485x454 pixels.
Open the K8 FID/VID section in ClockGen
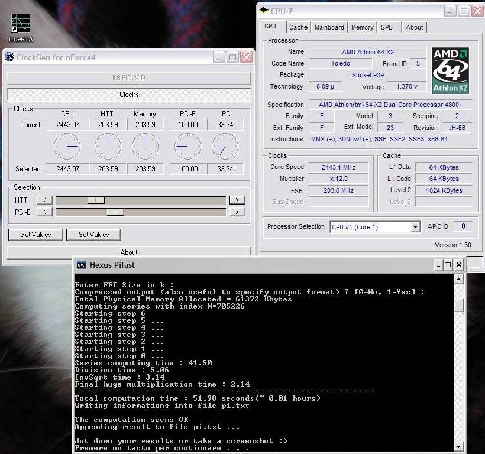129,78
